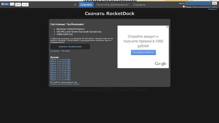Download archive Версия 1.3.1 (6.19 MB)
The image size is (219, 123).
click(60, 65)
